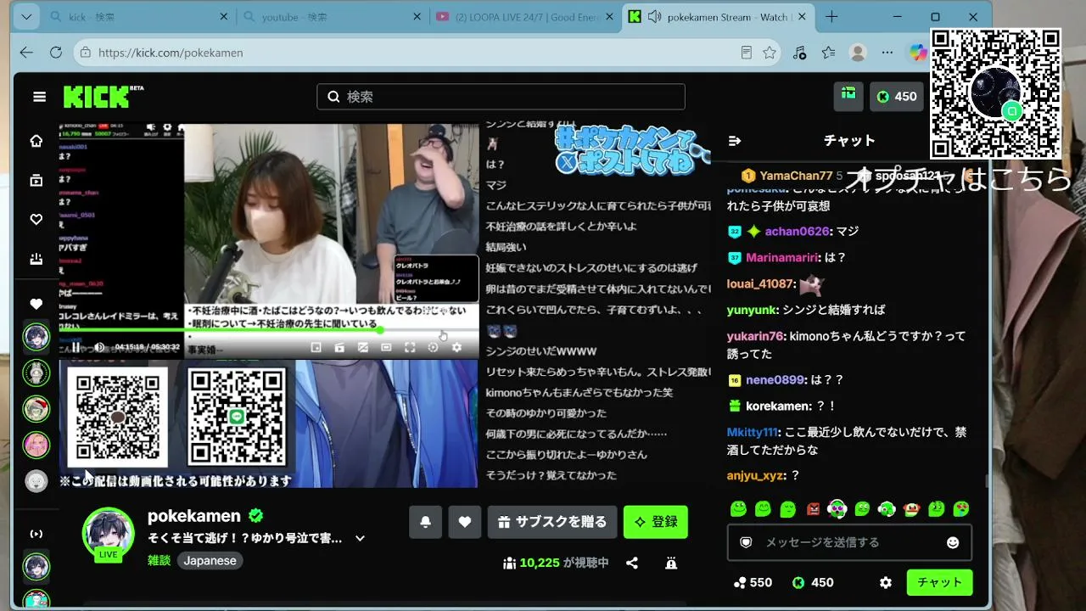Open the 450 Kicks balance in header
This screenshot has width=1086, height=611.
[897, 97]
